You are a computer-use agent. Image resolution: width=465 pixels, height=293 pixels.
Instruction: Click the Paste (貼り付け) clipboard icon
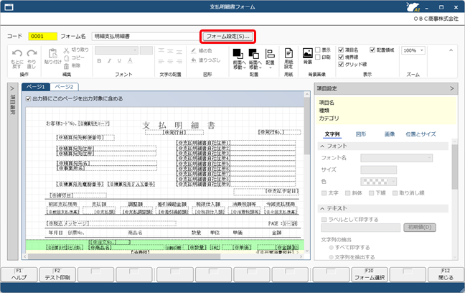[x=53, y=53]
